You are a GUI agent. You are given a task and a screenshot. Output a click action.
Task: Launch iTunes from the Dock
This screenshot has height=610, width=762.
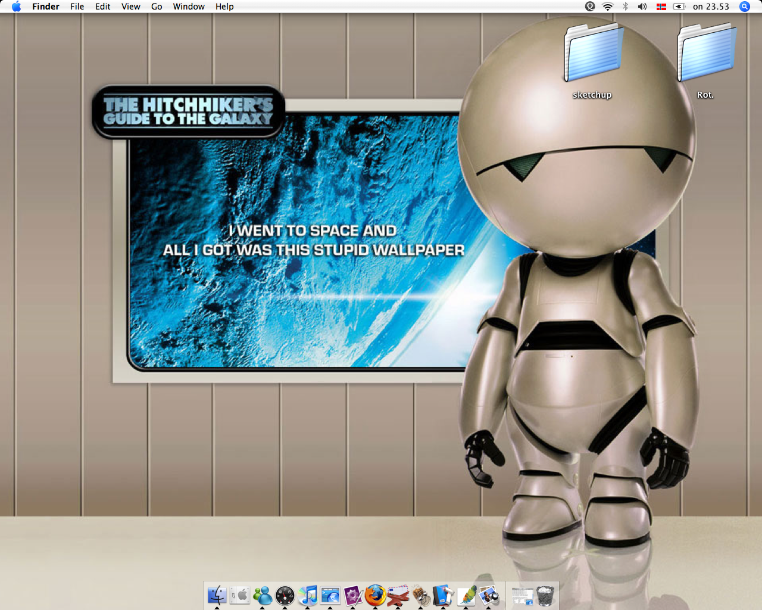(308, 595)
